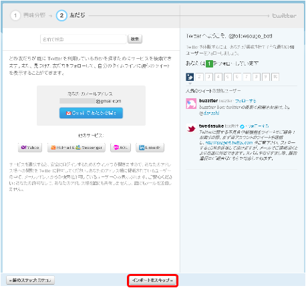Skip import using the bottom button
This screenshot has width=306, height=288.
coord(152,280)
